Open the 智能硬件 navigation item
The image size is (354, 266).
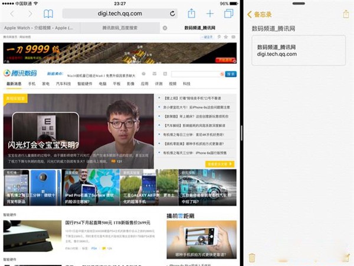(85, 84)
